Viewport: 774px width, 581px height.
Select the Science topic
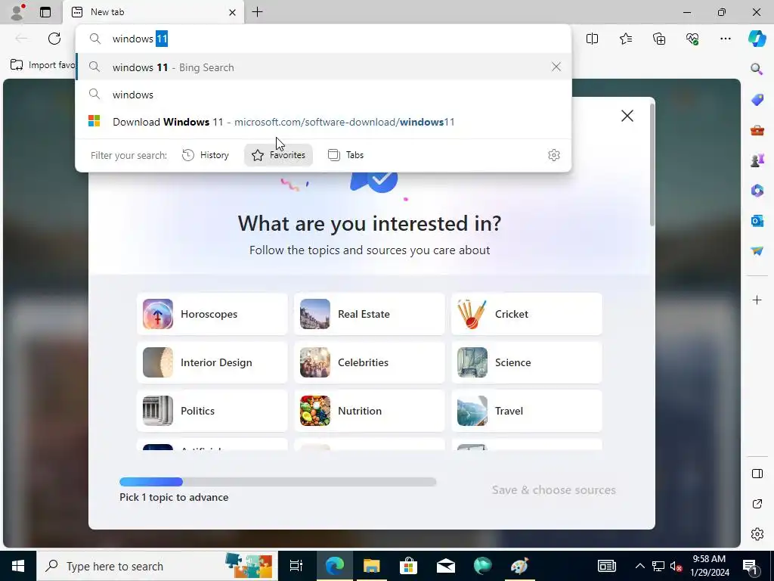[526, 362]
